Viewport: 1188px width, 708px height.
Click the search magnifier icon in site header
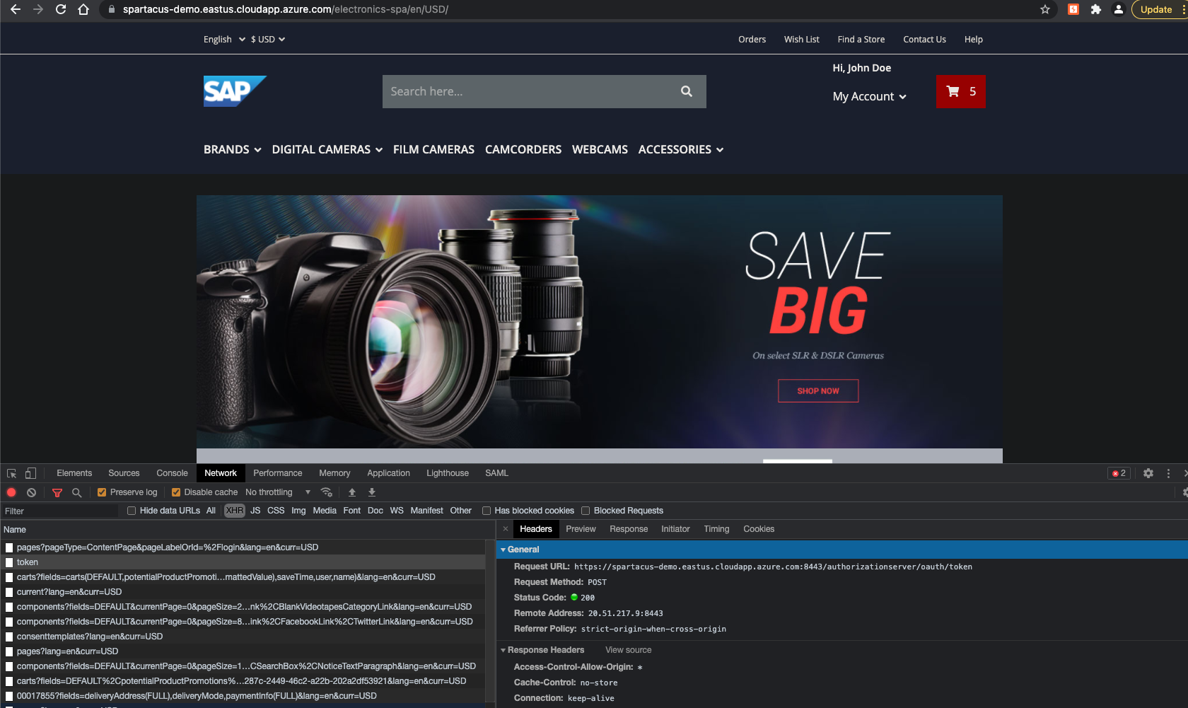686,91
